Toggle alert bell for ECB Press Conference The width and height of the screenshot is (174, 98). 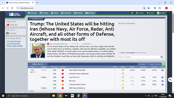click(115, 88)
